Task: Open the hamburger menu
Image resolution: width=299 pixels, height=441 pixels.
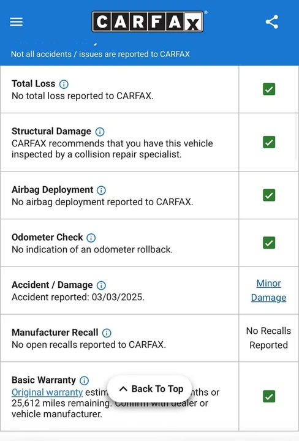Action: click(17, 21)
